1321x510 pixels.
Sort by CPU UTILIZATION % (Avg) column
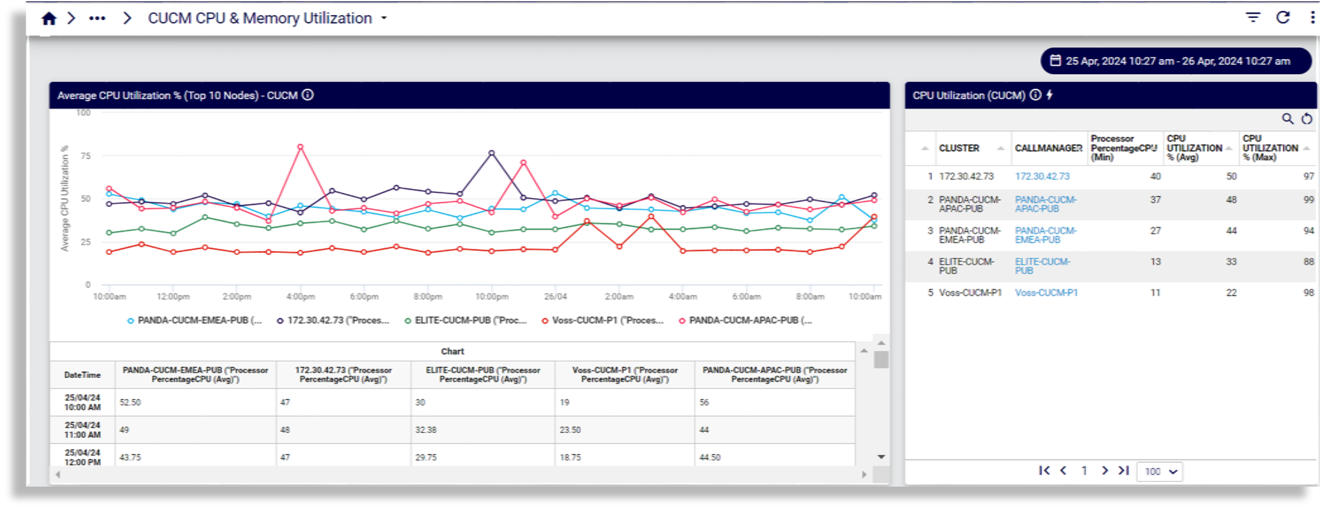point(1195,148)
